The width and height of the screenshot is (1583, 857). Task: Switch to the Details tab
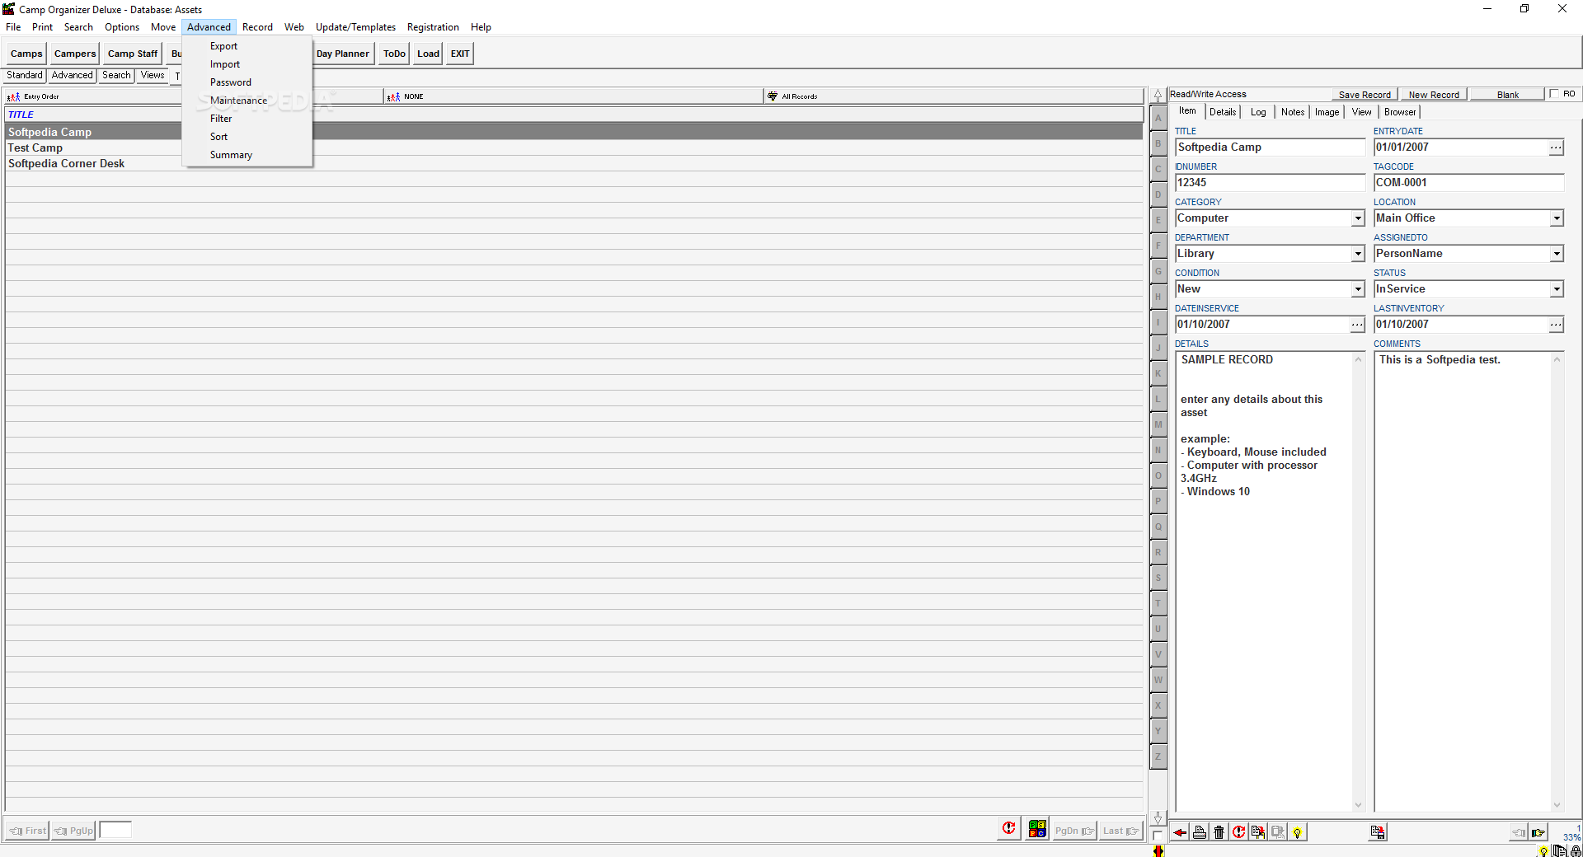click(1223, 112)
